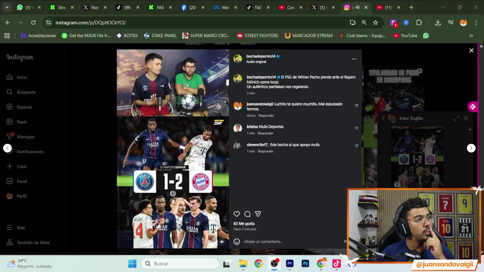Open the Más menu in sidebar

pos(16,227)
